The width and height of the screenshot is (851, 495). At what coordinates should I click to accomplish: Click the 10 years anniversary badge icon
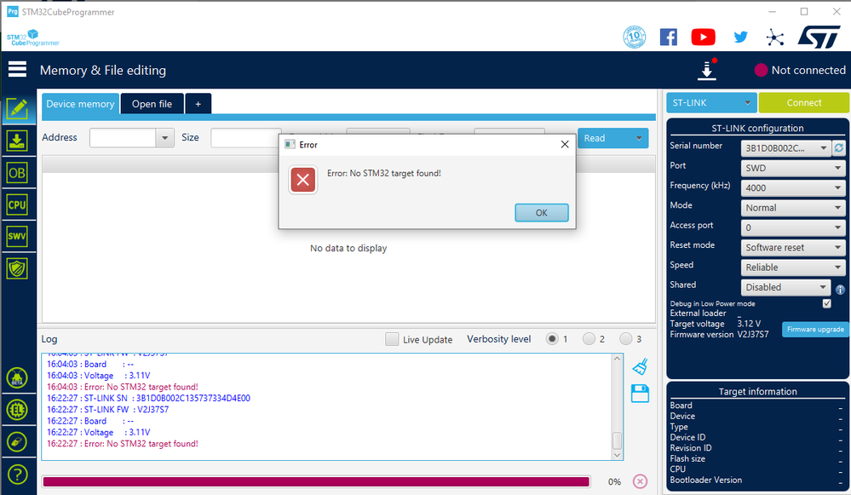[x=634, y=37]
